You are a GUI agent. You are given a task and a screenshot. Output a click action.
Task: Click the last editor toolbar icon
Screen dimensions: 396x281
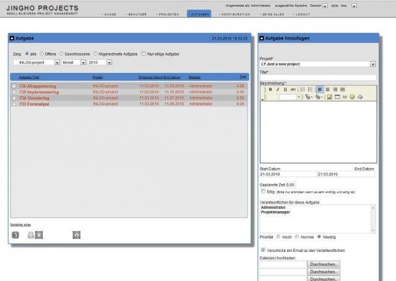tap(360, 97)
